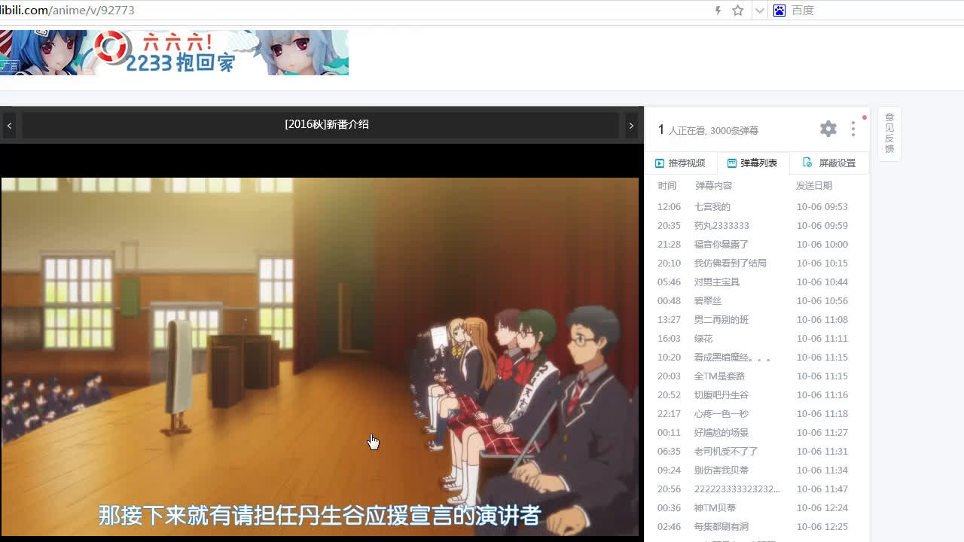964x542 pixels.
Task: Click the anime video player frame
Action: [x=319, y=357]
